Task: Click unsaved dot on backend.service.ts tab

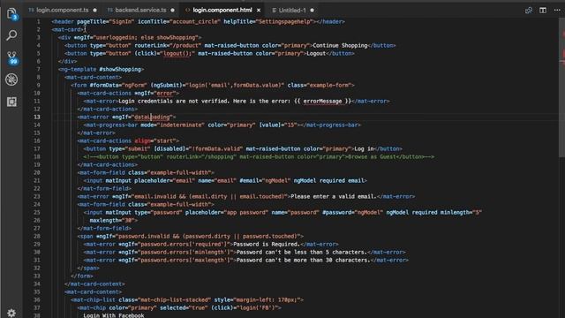Action: [x=173, y=10]
